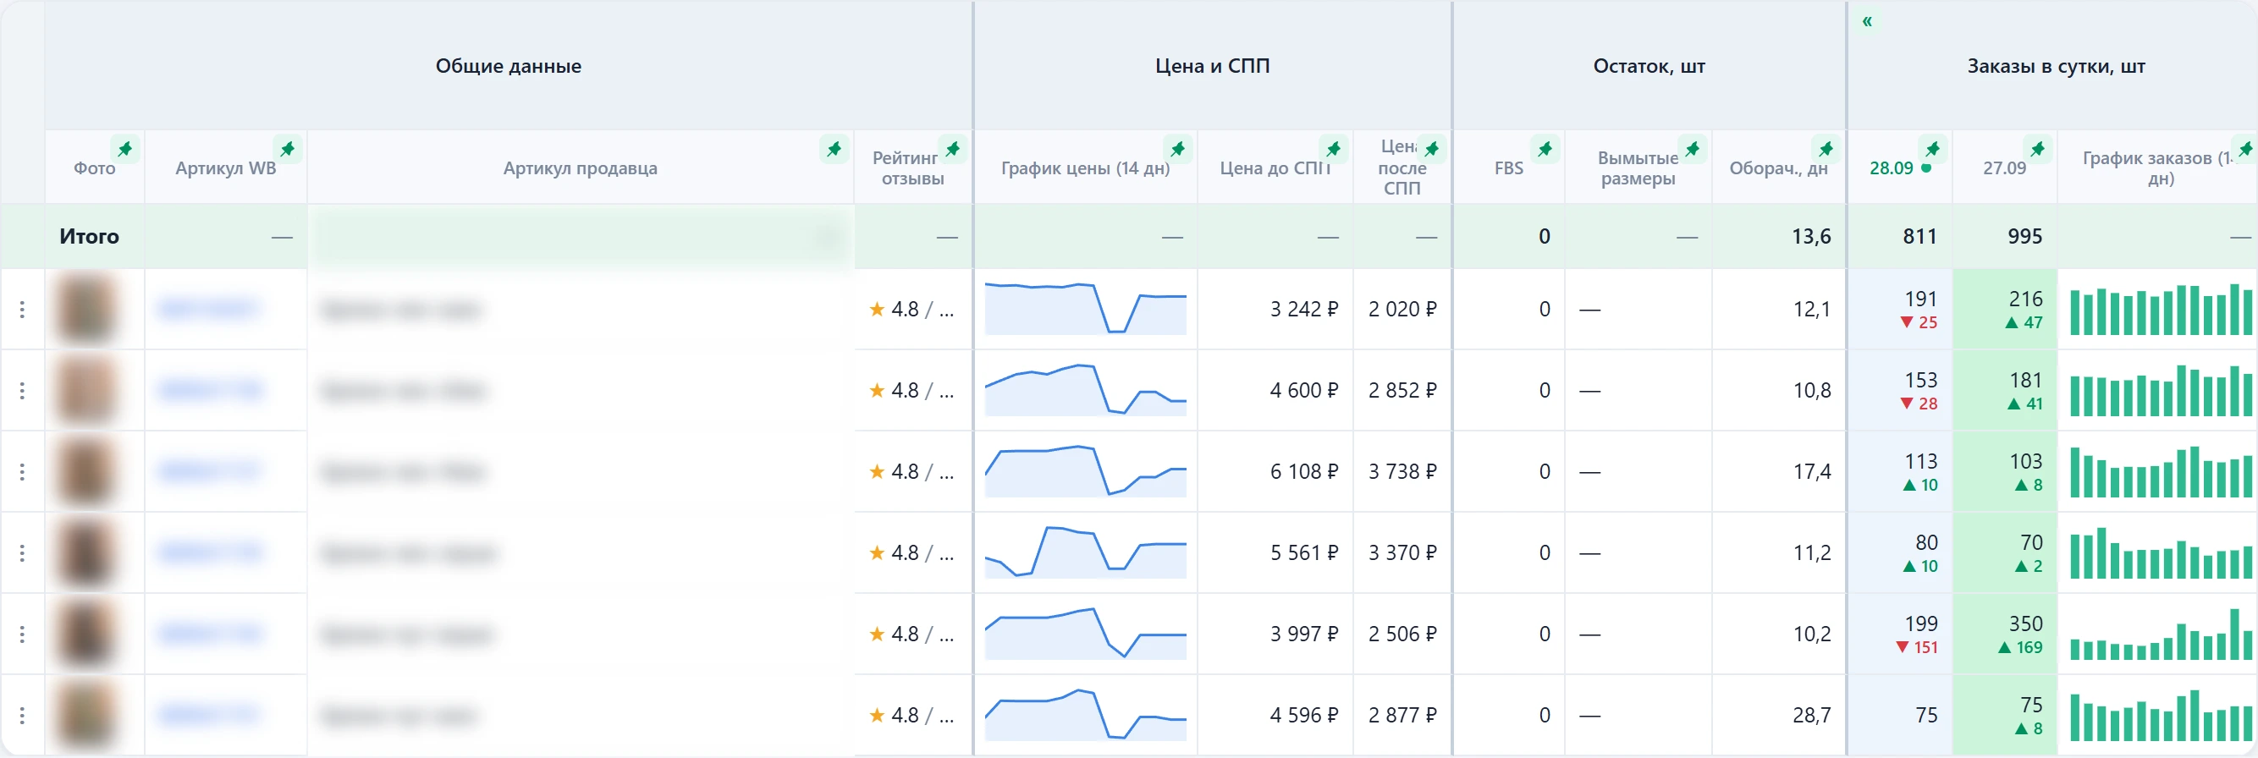Select the Итого turnover value 13,6
The height and width of the screenshot is (758, 2258).
click(1811, 237)
